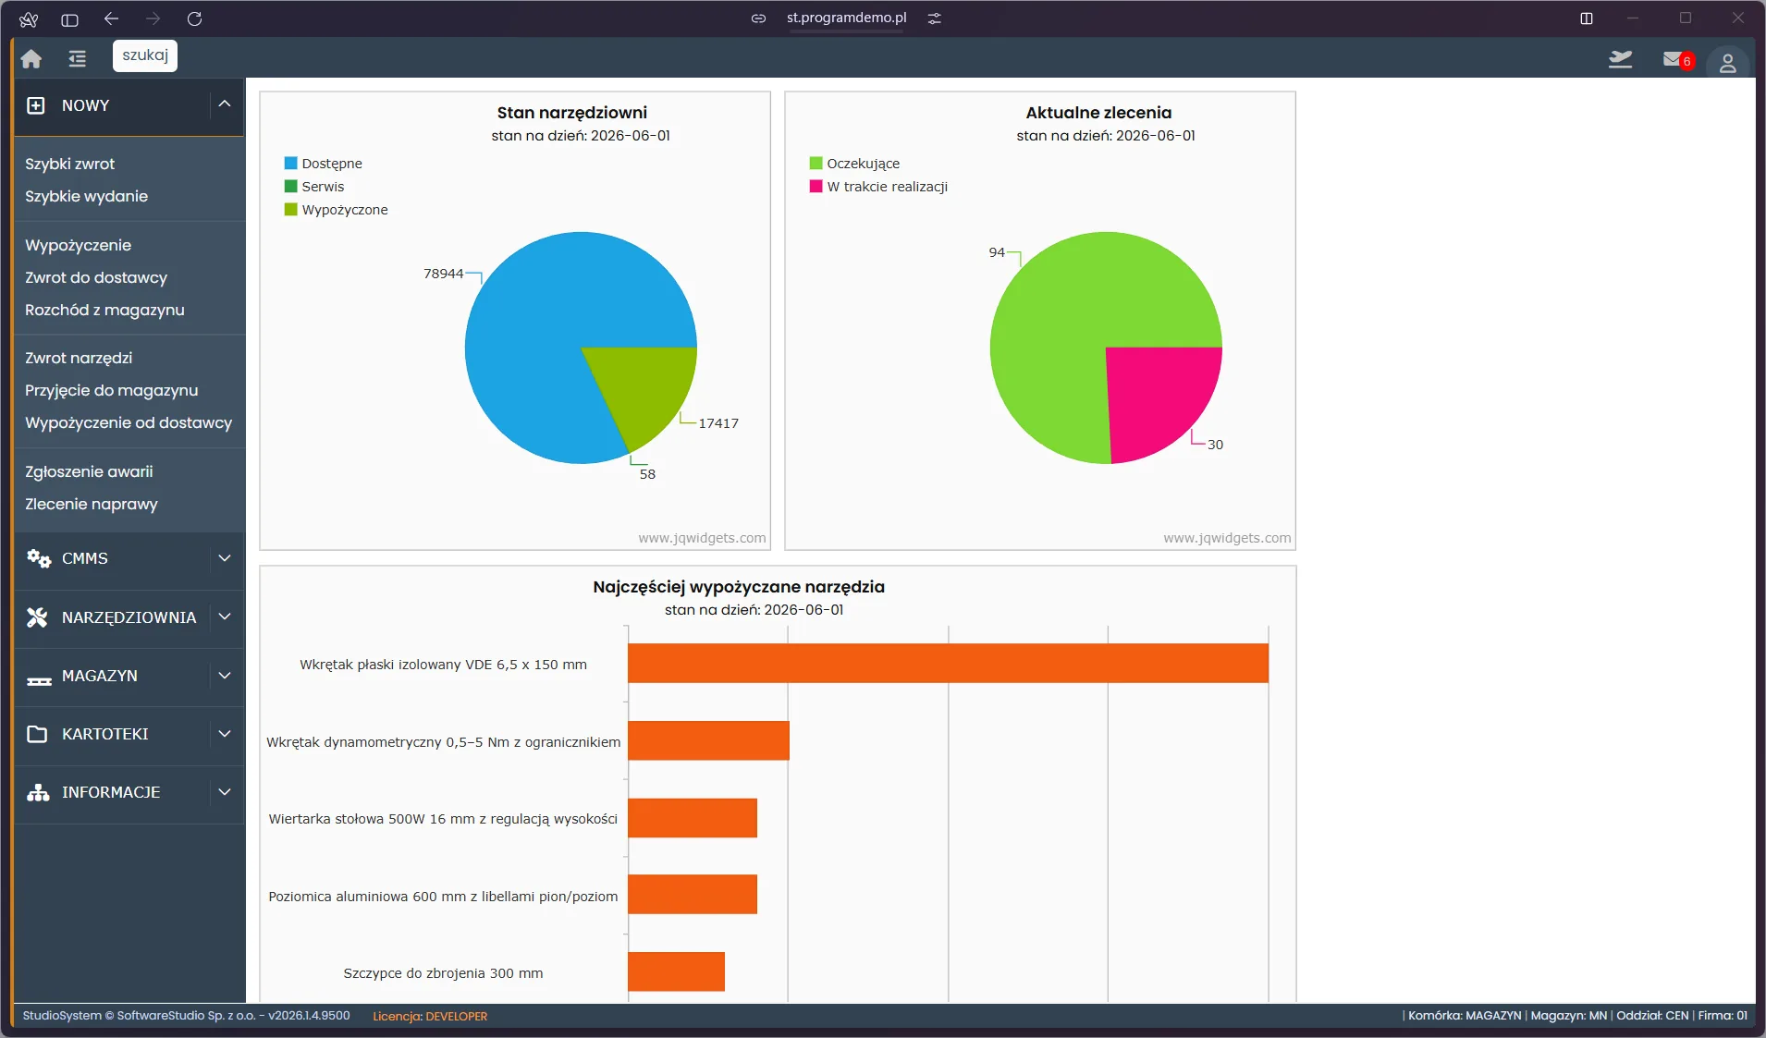
Task: Toggle W trakcie realizacji legend swatch
Action: tap(816, 187)
